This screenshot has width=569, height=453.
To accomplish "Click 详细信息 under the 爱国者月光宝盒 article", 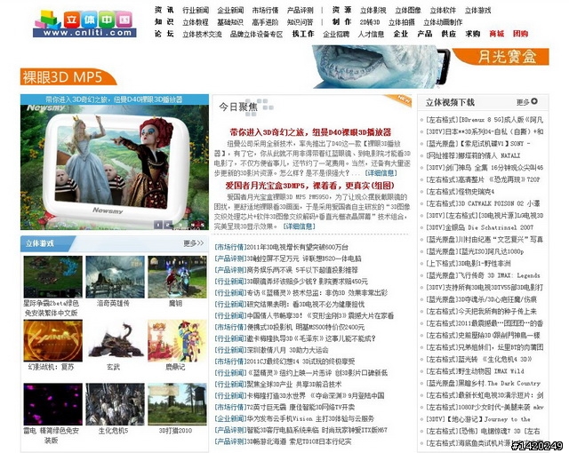I will pyautogui.click(x=299, y=226).
